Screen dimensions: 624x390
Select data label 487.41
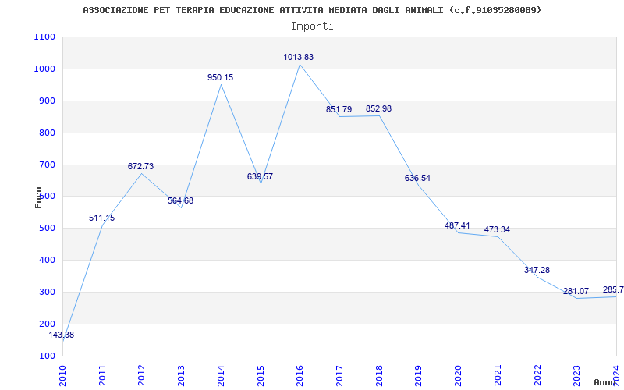tap(457, 225)
